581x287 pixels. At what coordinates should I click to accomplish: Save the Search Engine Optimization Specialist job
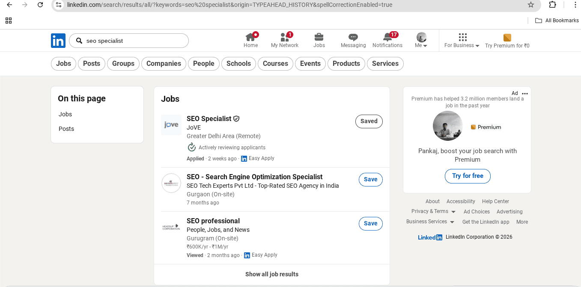coord(371,180)
